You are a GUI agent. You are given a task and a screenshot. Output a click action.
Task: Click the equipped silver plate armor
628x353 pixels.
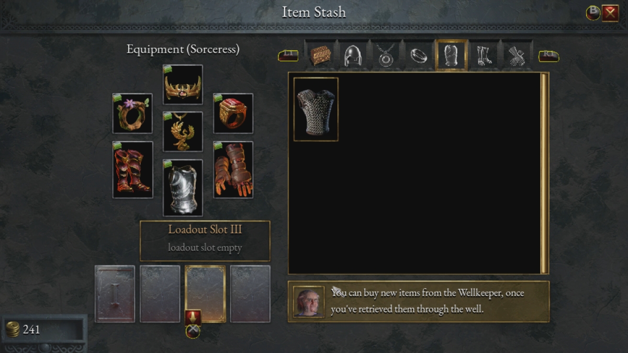pos(183,188)
